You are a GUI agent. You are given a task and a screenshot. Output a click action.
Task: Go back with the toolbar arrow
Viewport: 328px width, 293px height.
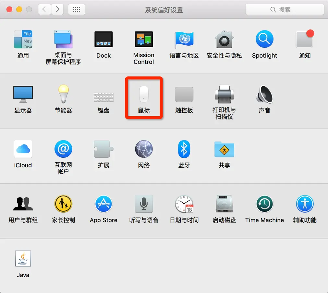[x=44, y=9]
